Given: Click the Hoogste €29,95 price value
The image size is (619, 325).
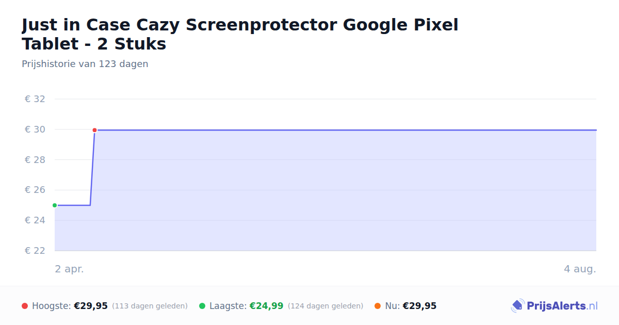Looking at the screenshot, I should 91,306.
